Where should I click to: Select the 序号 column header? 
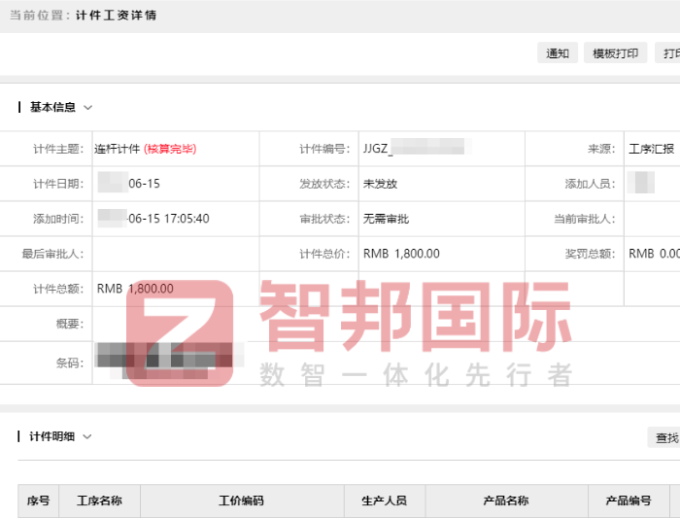(38, 501)
